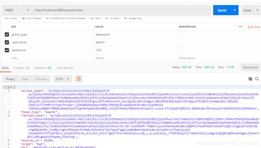Switch to Bulk Edit mode
Image resolution: width=261 pixels, height=148 pixels.
(254, 27)
